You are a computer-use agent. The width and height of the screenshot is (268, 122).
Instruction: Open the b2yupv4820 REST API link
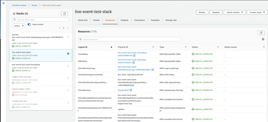(124, 90)
